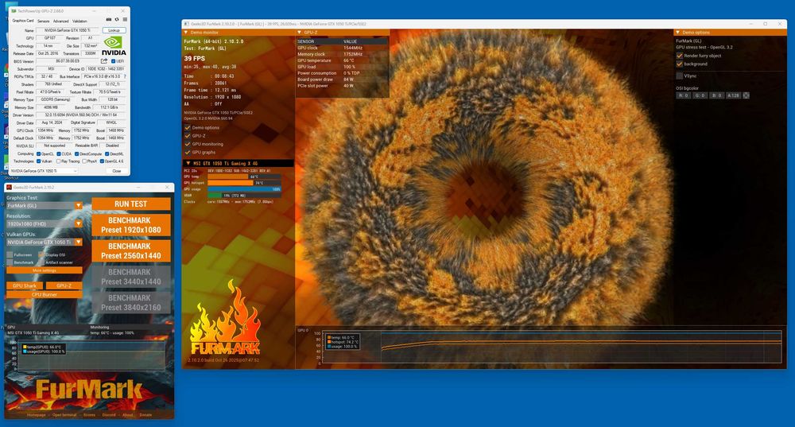Click the Close button in GPU-Z

point(117,171)
